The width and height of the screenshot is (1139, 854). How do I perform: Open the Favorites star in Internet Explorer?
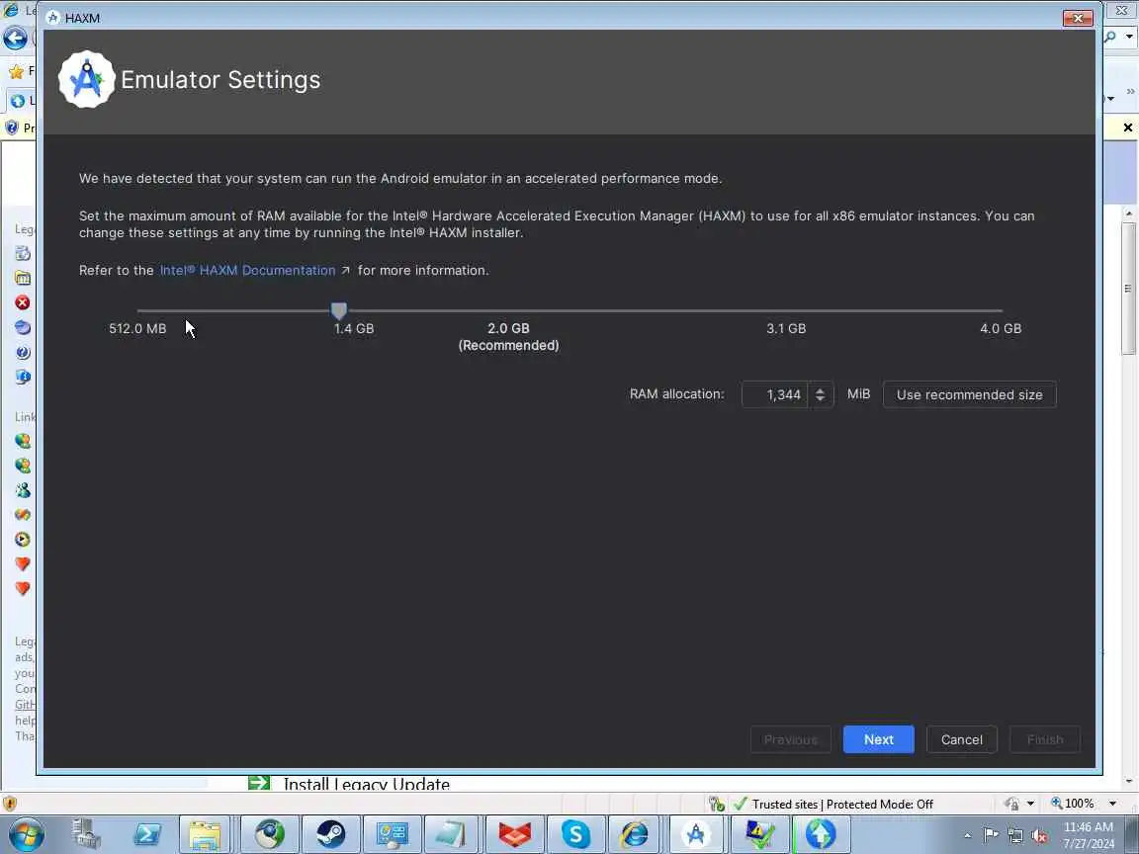(16, 71)
